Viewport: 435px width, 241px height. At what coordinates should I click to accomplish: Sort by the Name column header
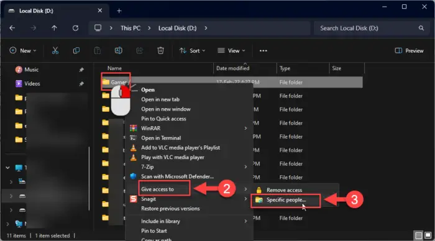114,68
